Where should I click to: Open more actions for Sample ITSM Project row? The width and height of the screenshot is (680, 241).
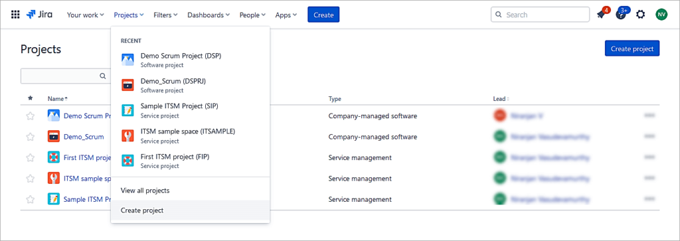coord(649,199)
